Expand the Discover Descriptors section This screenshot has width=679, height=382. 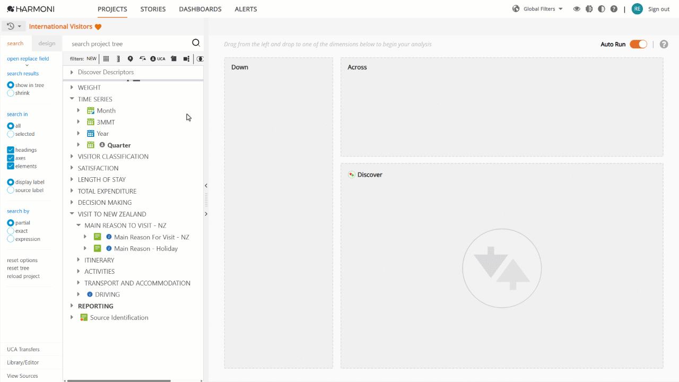[72, 72]
